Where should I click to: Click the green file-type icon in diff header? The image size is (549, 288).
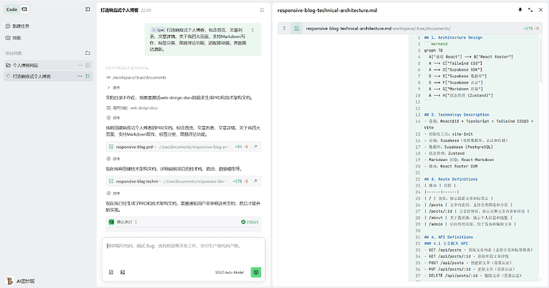297,29
